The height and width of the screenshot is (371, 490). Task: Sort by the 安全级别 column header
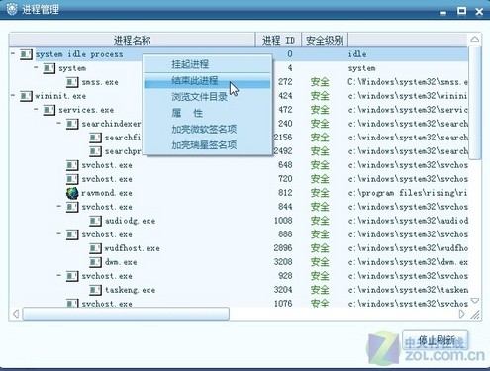pos(325,41)
